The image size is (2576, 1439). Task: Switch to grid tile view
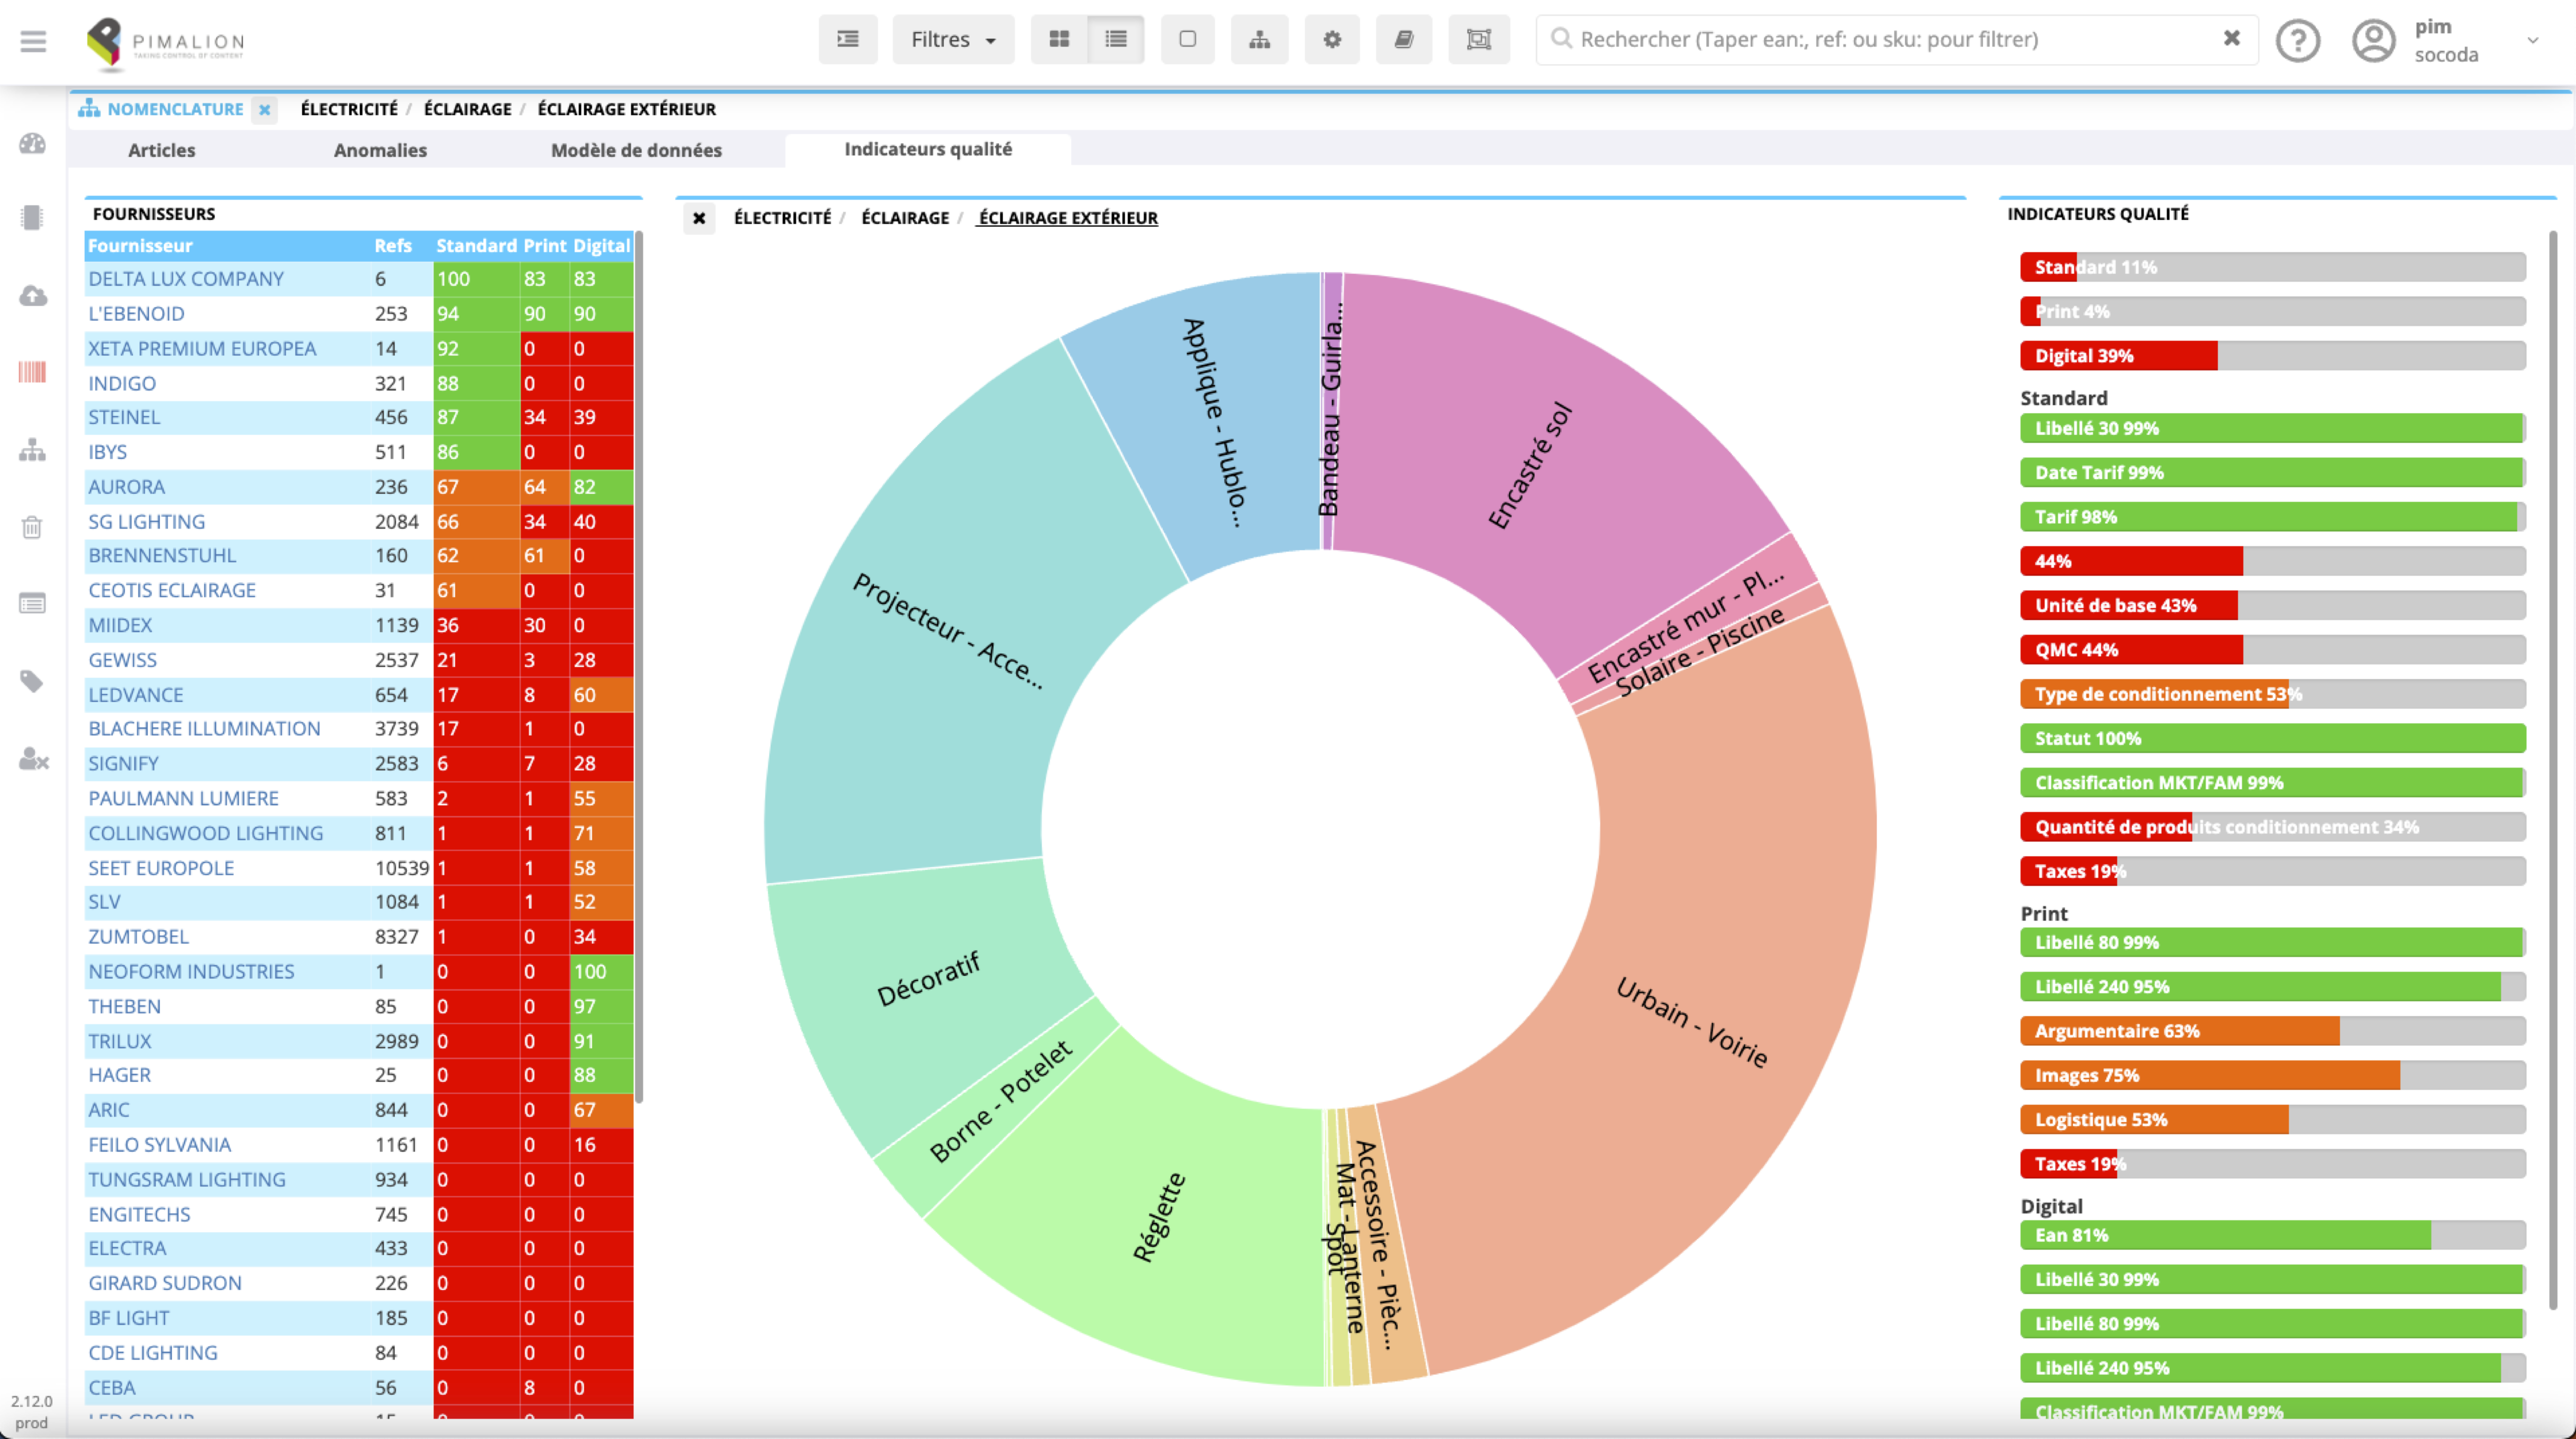click(1059, 39)
